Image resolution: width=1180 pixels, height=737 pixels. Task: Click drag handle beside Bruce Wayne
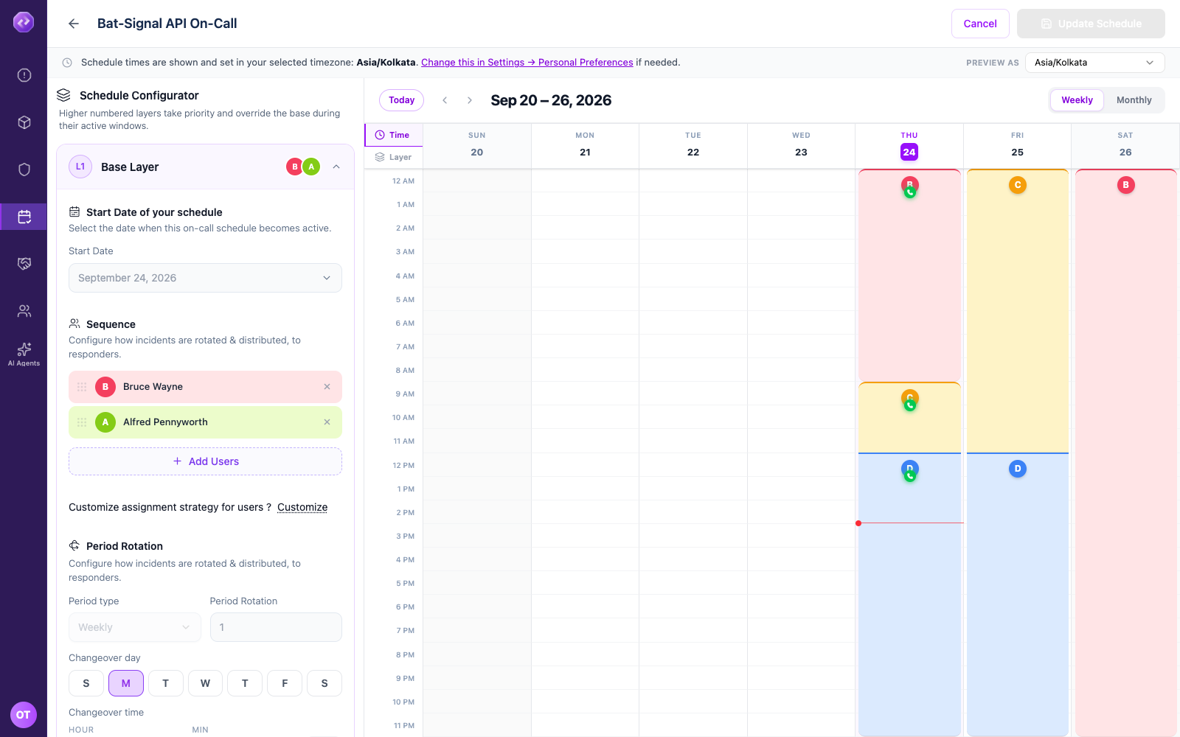82,387
